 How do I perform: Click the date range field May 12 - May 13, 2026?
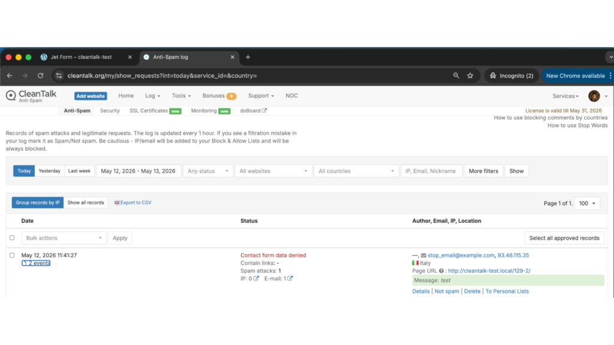pyautogui.click(x=139, y=171)
